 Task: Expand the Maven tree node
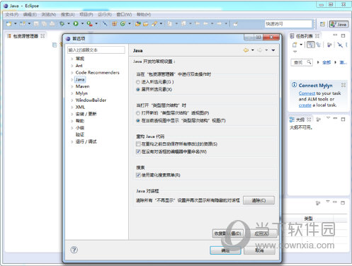point(72,86)
